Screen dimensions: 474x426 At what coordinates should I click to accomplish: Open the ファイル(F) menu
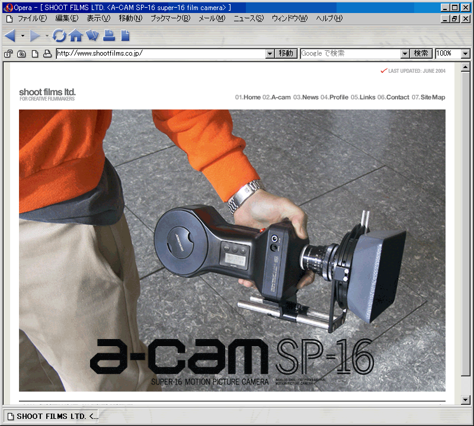coord(33,19)
